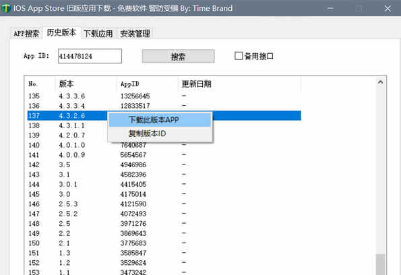Click the vertical scrollbar thumb
This screenshot has height=275, width=401.
[380, 264]
